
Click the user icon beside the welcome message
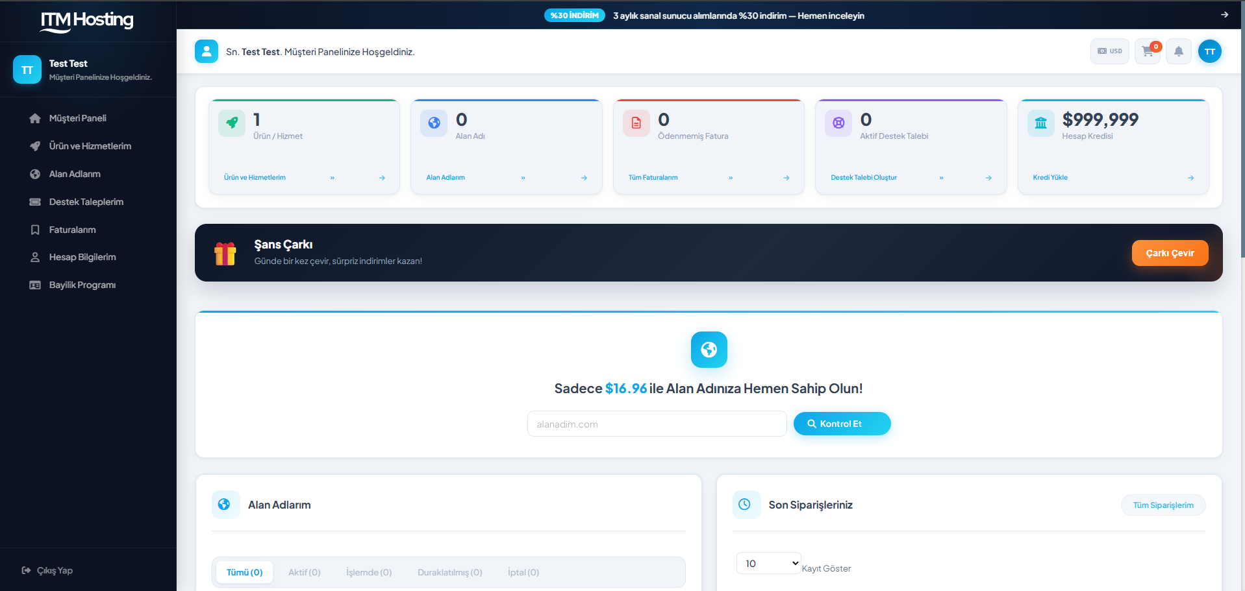point(207,51)
